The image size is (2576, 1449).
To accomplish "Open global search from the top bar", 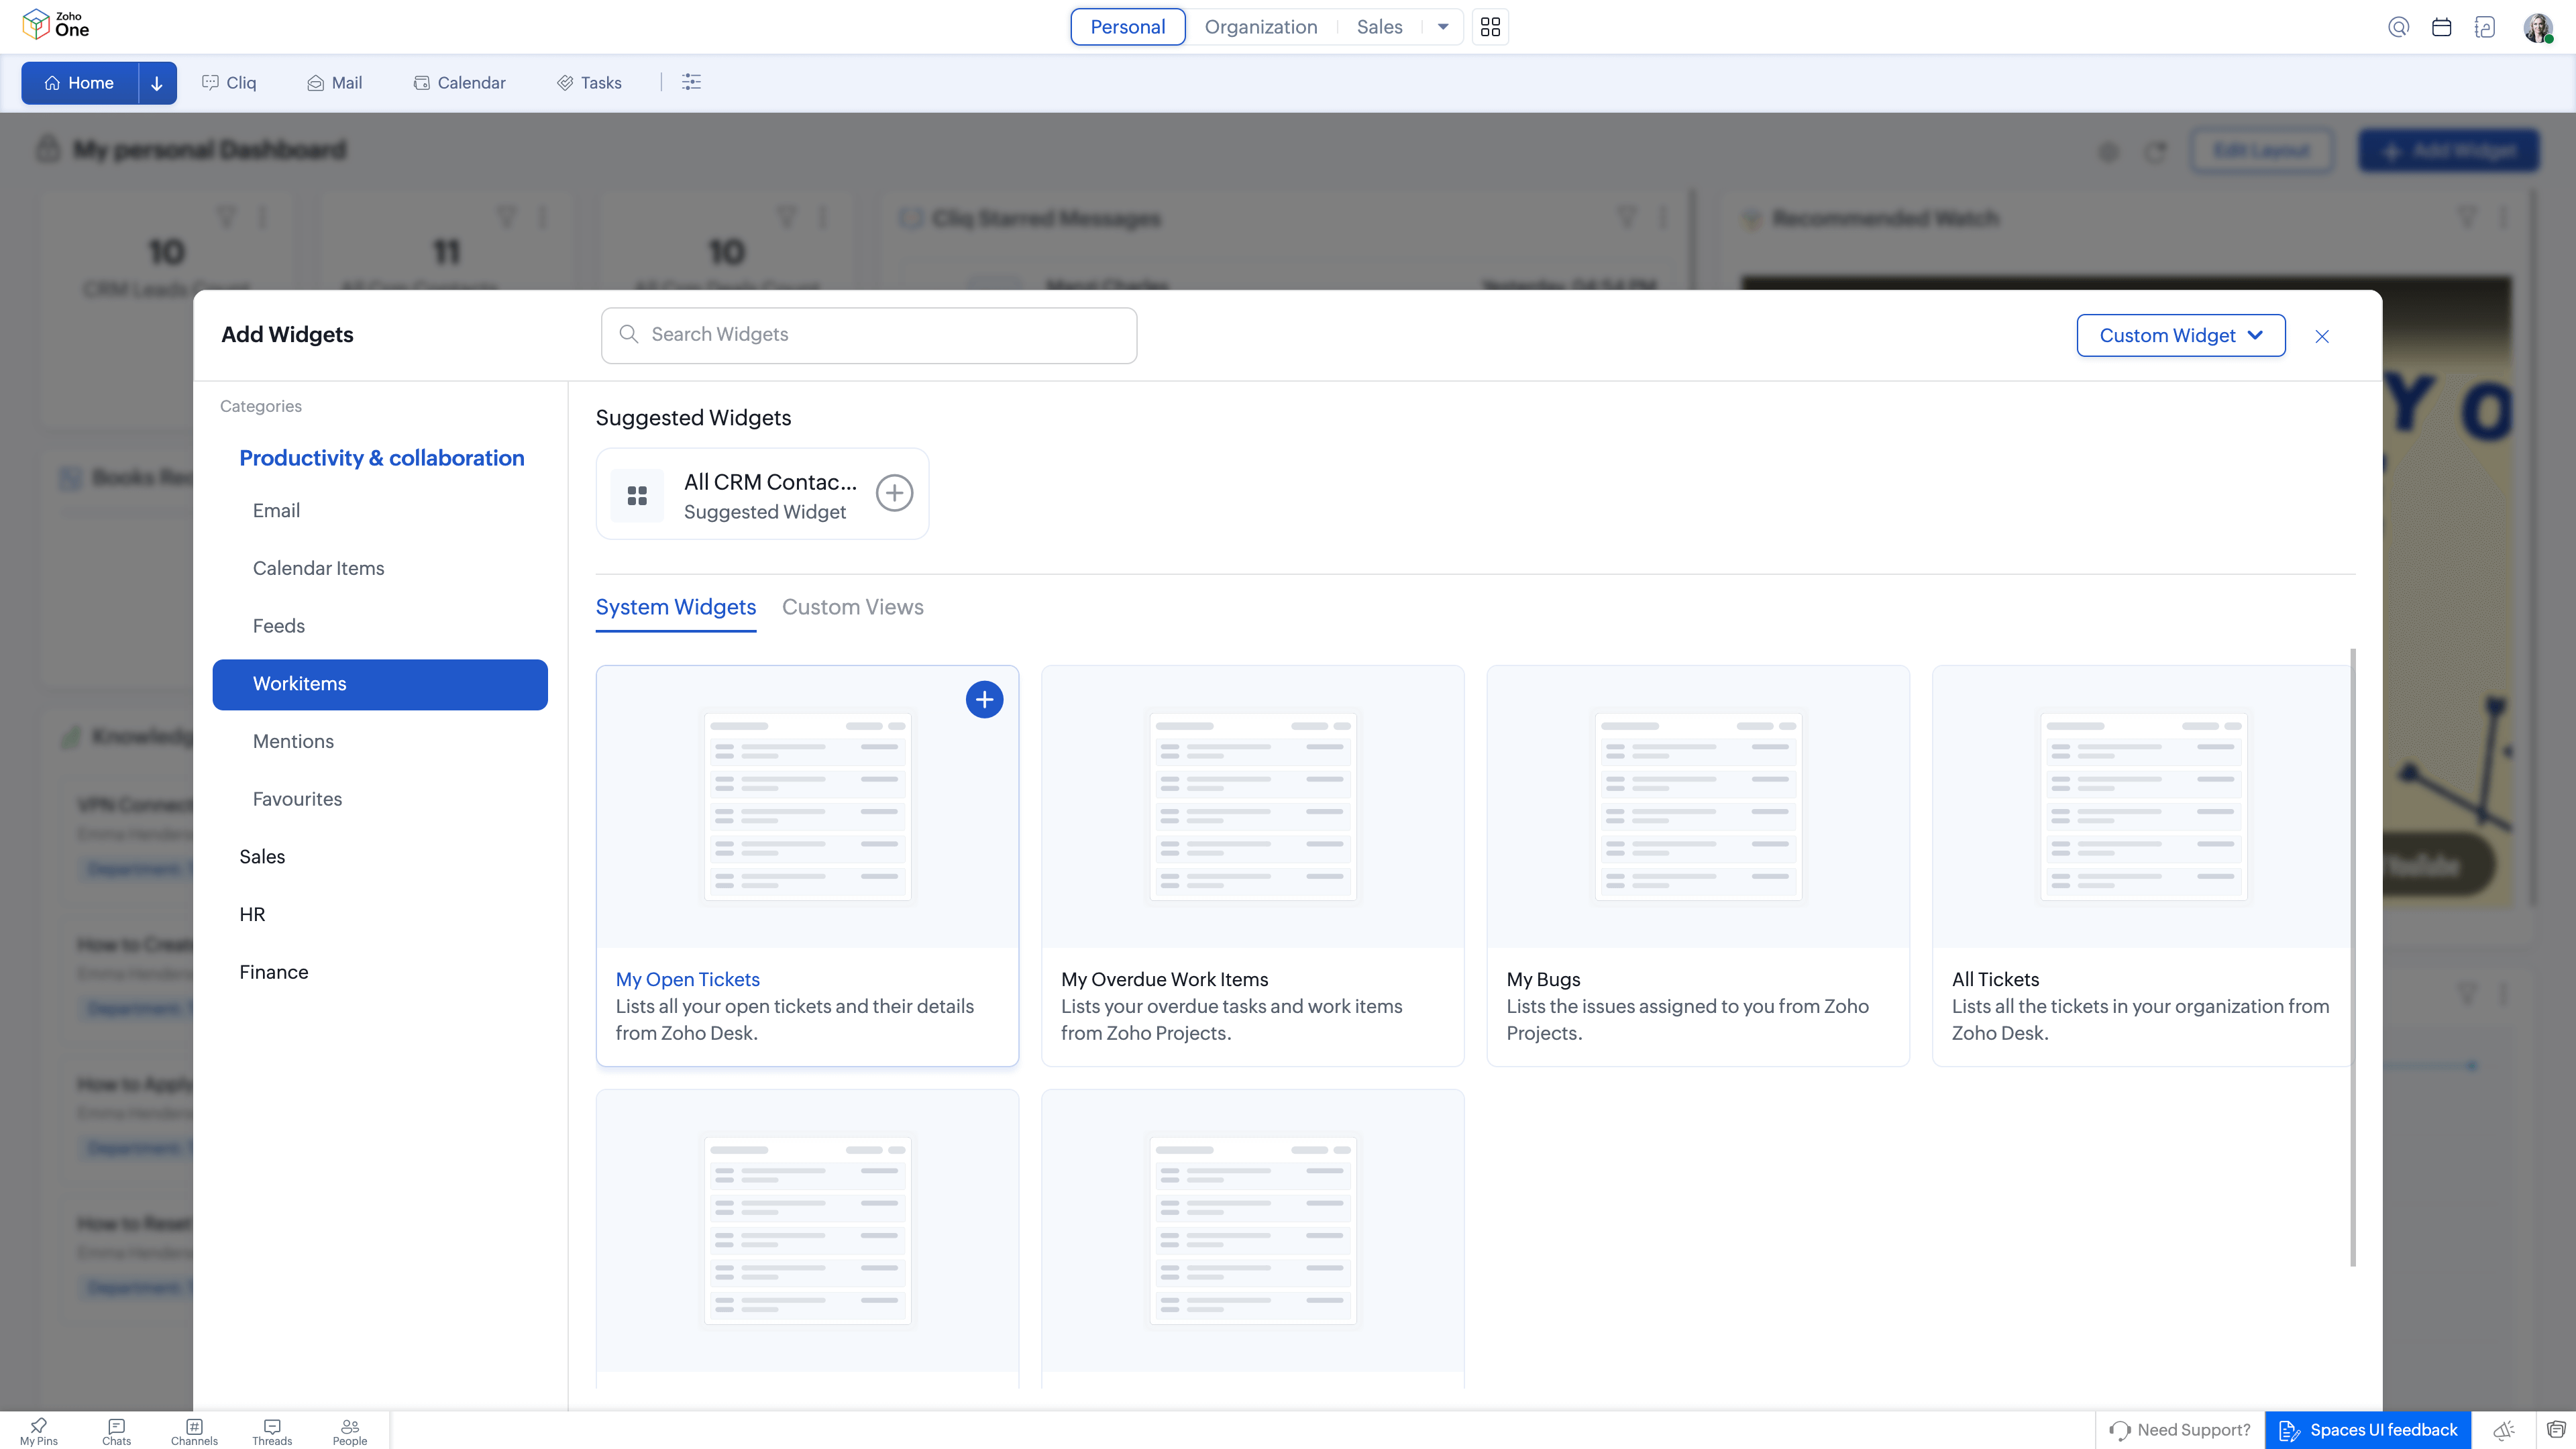I will click(2398, 27).
